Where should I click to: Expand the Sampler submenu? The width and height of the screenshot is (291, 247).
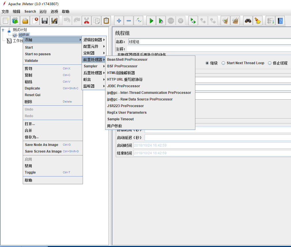pos(94,66)
